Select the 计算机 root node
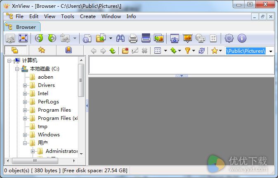 coord(29,61)
